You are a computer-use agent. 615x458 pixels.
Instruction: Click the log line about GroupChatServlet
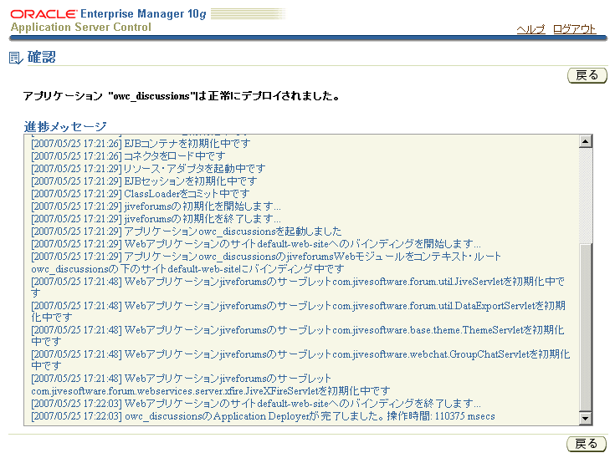coord(301,360)
